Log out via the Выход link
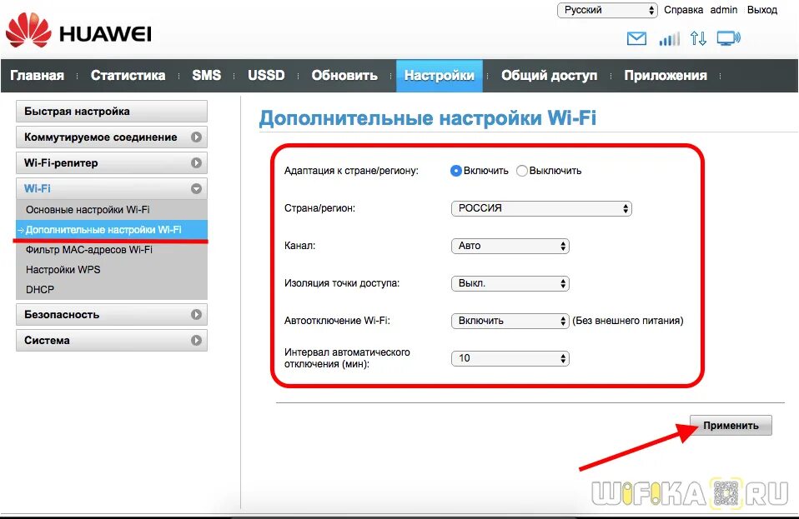The image size is (799, 519). 761,10
